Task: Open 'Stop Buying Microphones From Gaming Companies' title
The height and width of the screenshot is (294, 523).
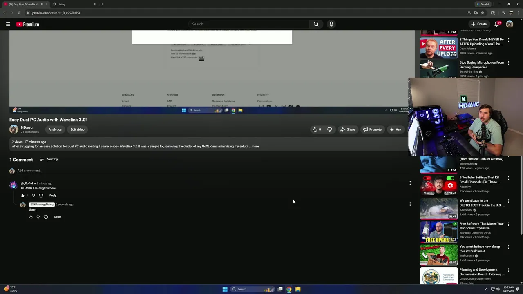Action: [x=482, y=65]
